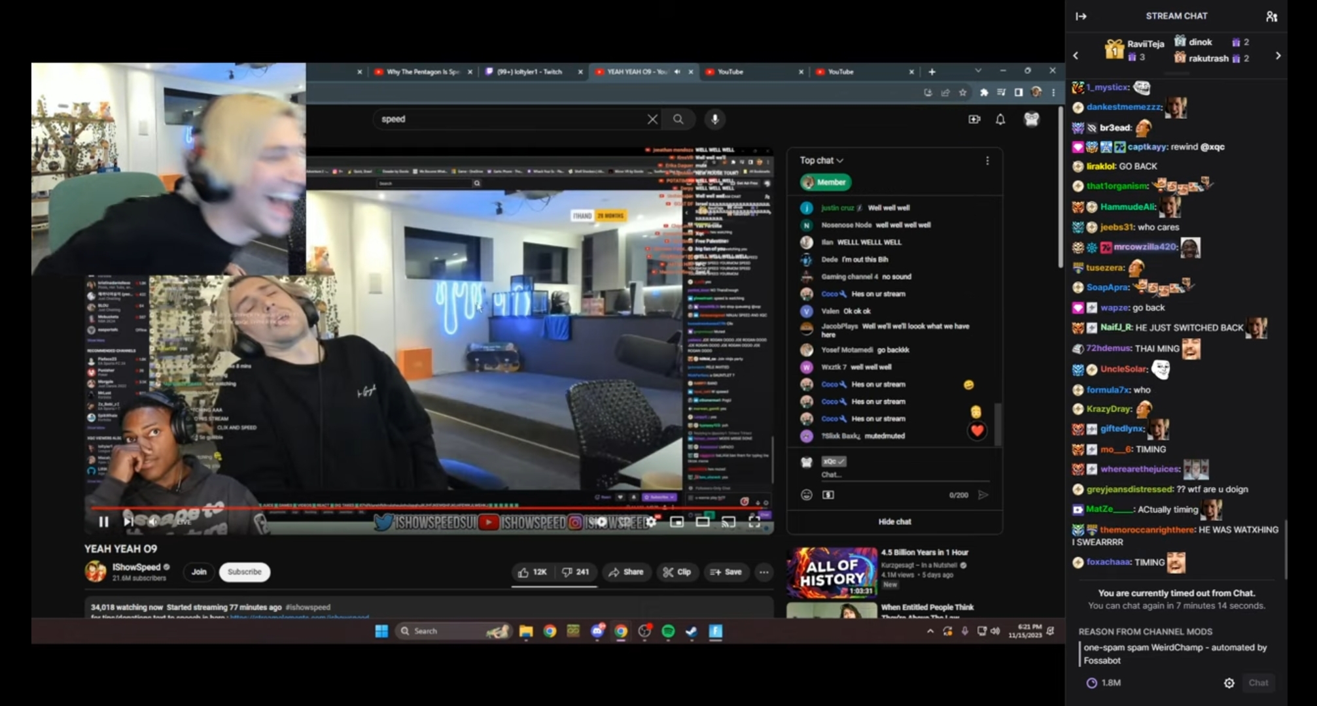
Task: Subscribe to IShowSpeed channel
Action: 244,572
